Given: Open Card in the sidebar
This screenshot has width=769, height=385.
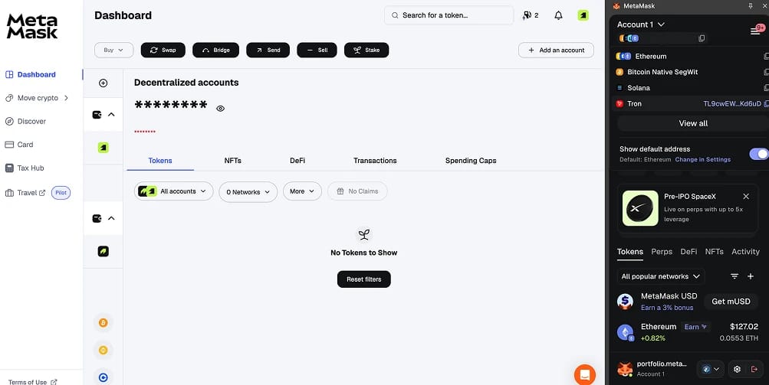Looking at the screenshot, I should (x=19, y=145).
